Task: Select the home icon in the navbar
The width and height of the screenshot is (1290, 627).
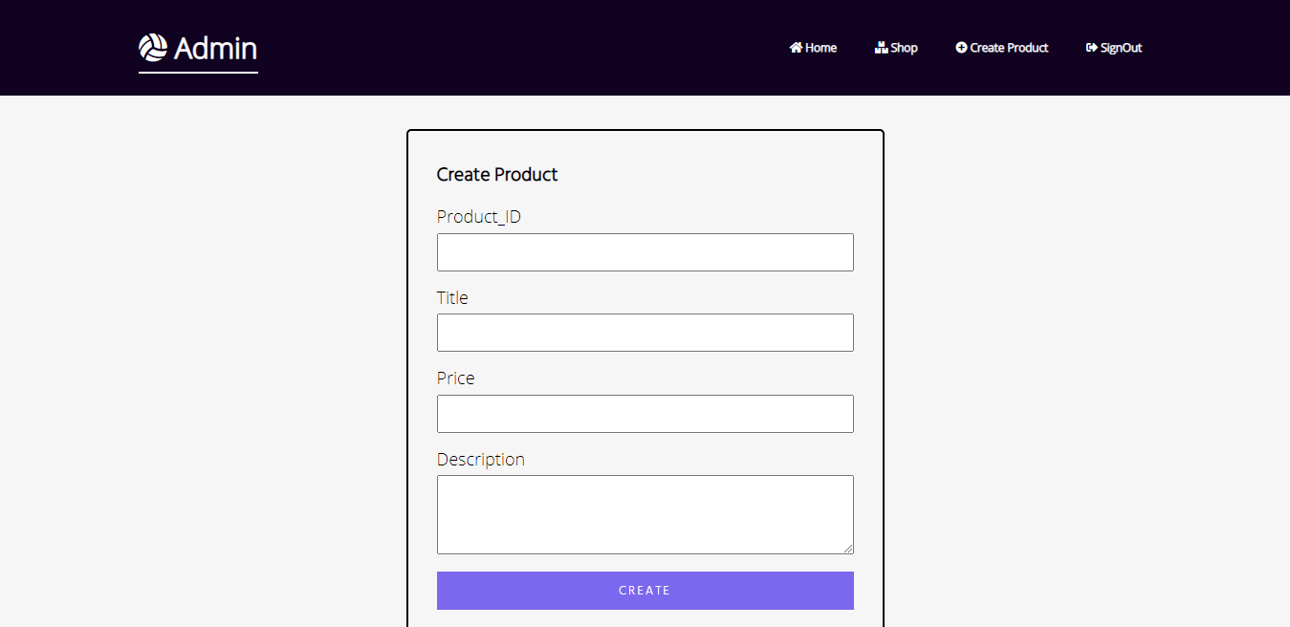Action: point(796,47)
